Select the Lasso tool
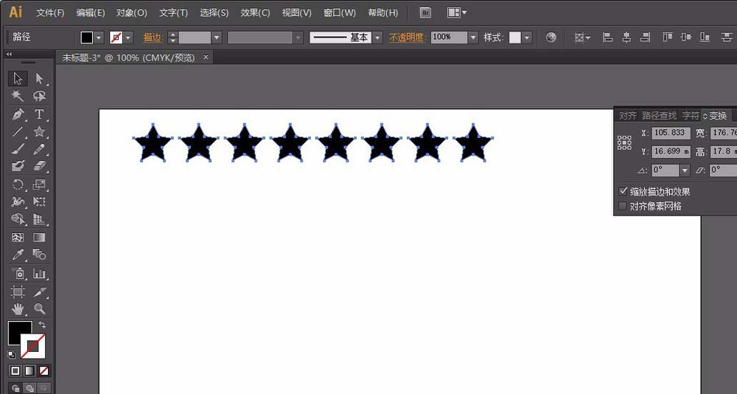Screen dimensions: 737x394 pos(40,96)
